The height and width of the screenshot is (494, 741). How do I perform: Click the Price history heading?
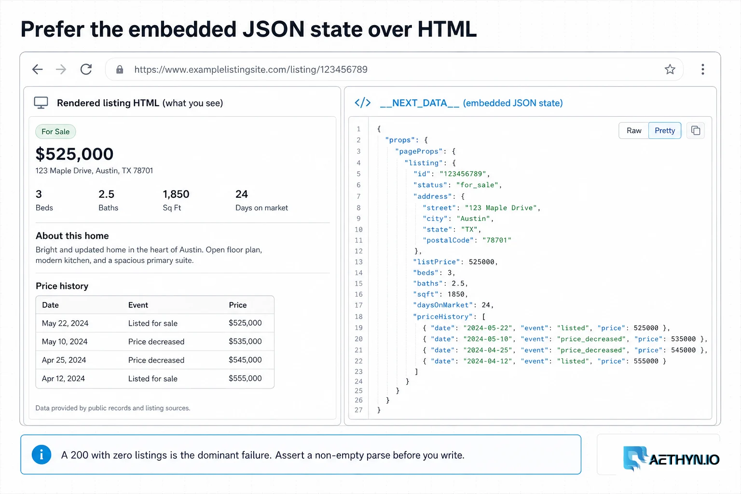[62, 286]
